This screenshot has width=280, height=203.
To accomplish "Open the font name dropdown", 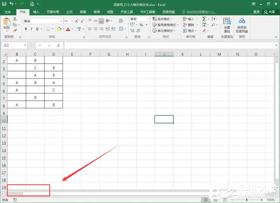I will 61,21.
